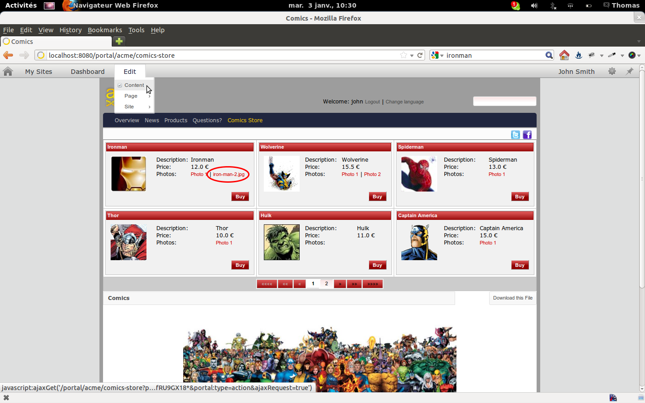
Task: Buy the Hulk comic
Action: (x=378, y=265)
